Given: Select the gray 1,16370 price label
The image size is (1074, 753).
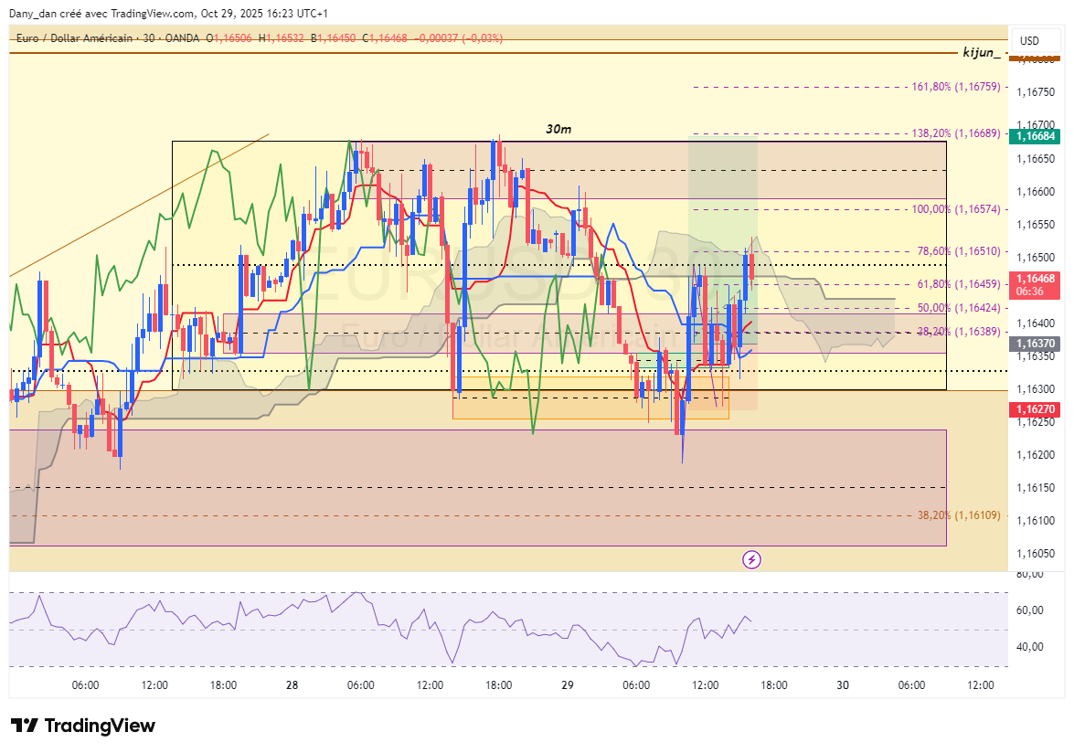Looking at the screenshot, I should click(x=1035, y=344).
